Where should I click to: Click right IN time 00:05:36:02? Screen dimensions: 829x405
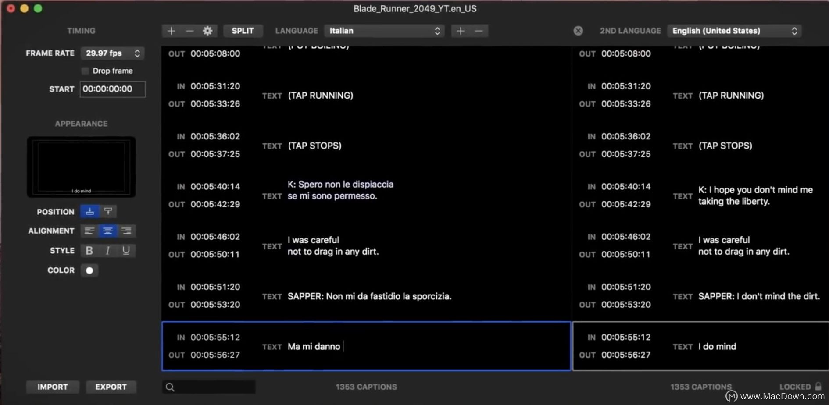coord(626,136)
